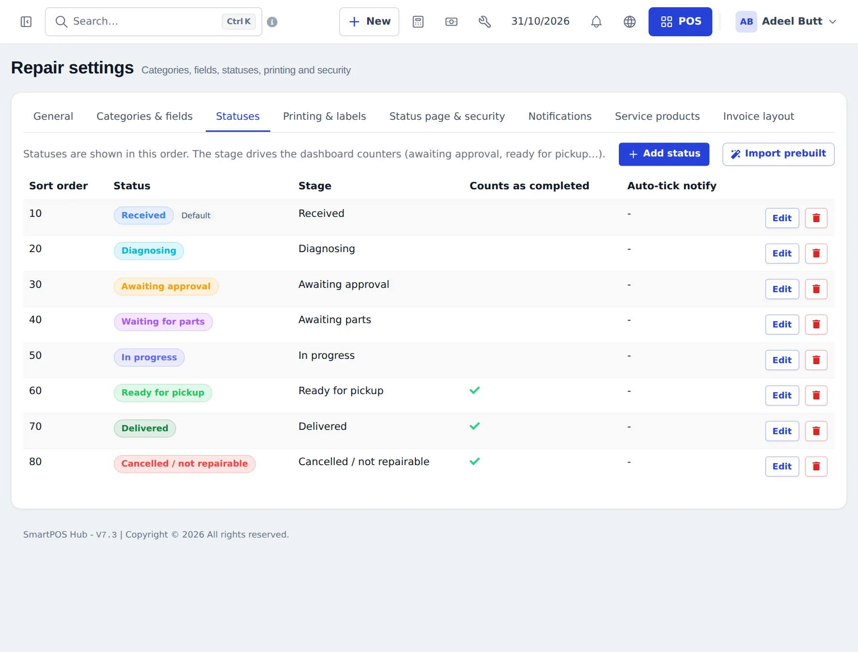Edit the Diagnosing status
The height and width of the screenshot is (652, 858).
click(782, 254)
